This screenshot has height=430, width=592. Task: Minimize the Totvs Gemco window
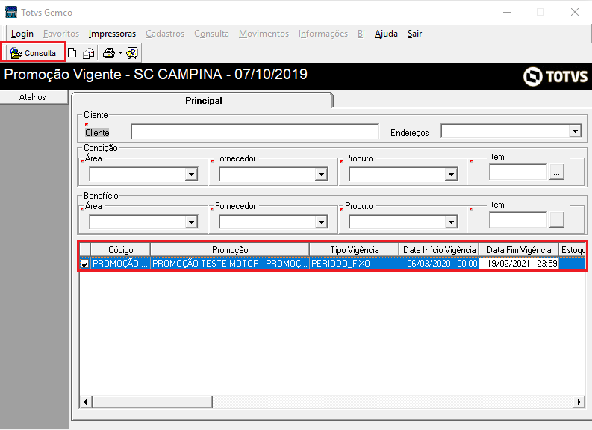point(507,12)
